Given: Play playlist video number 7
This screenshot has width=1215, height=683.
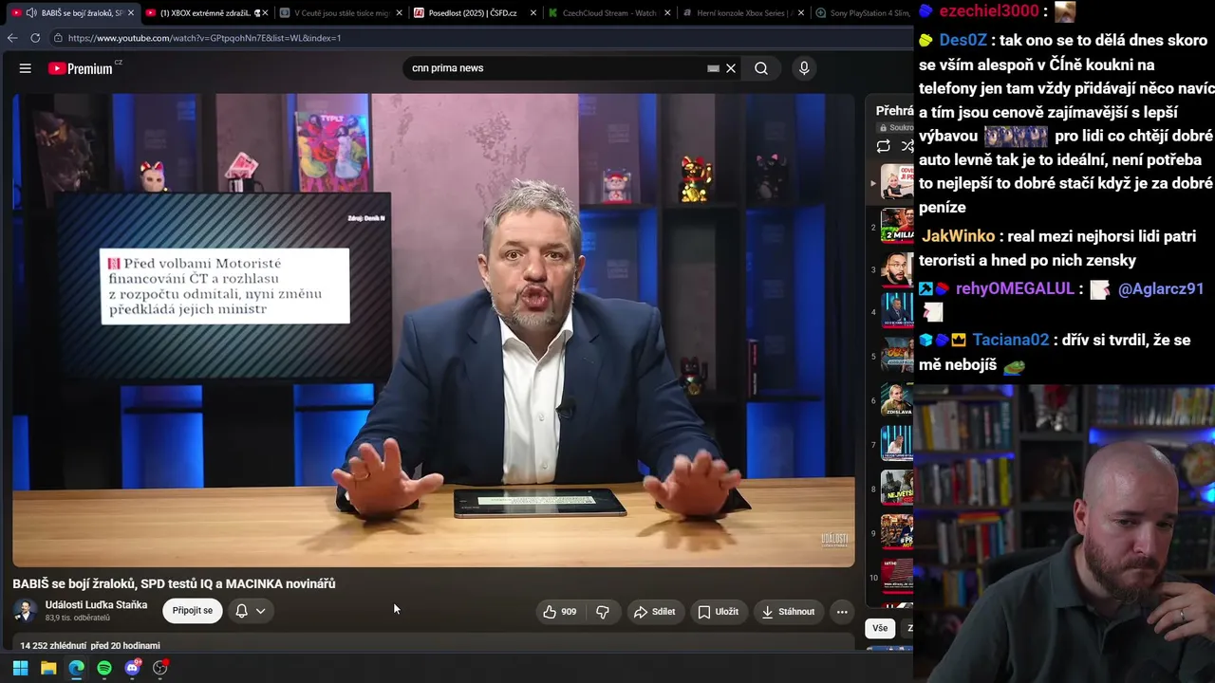Looking at the screenshot, I should 896,444.
